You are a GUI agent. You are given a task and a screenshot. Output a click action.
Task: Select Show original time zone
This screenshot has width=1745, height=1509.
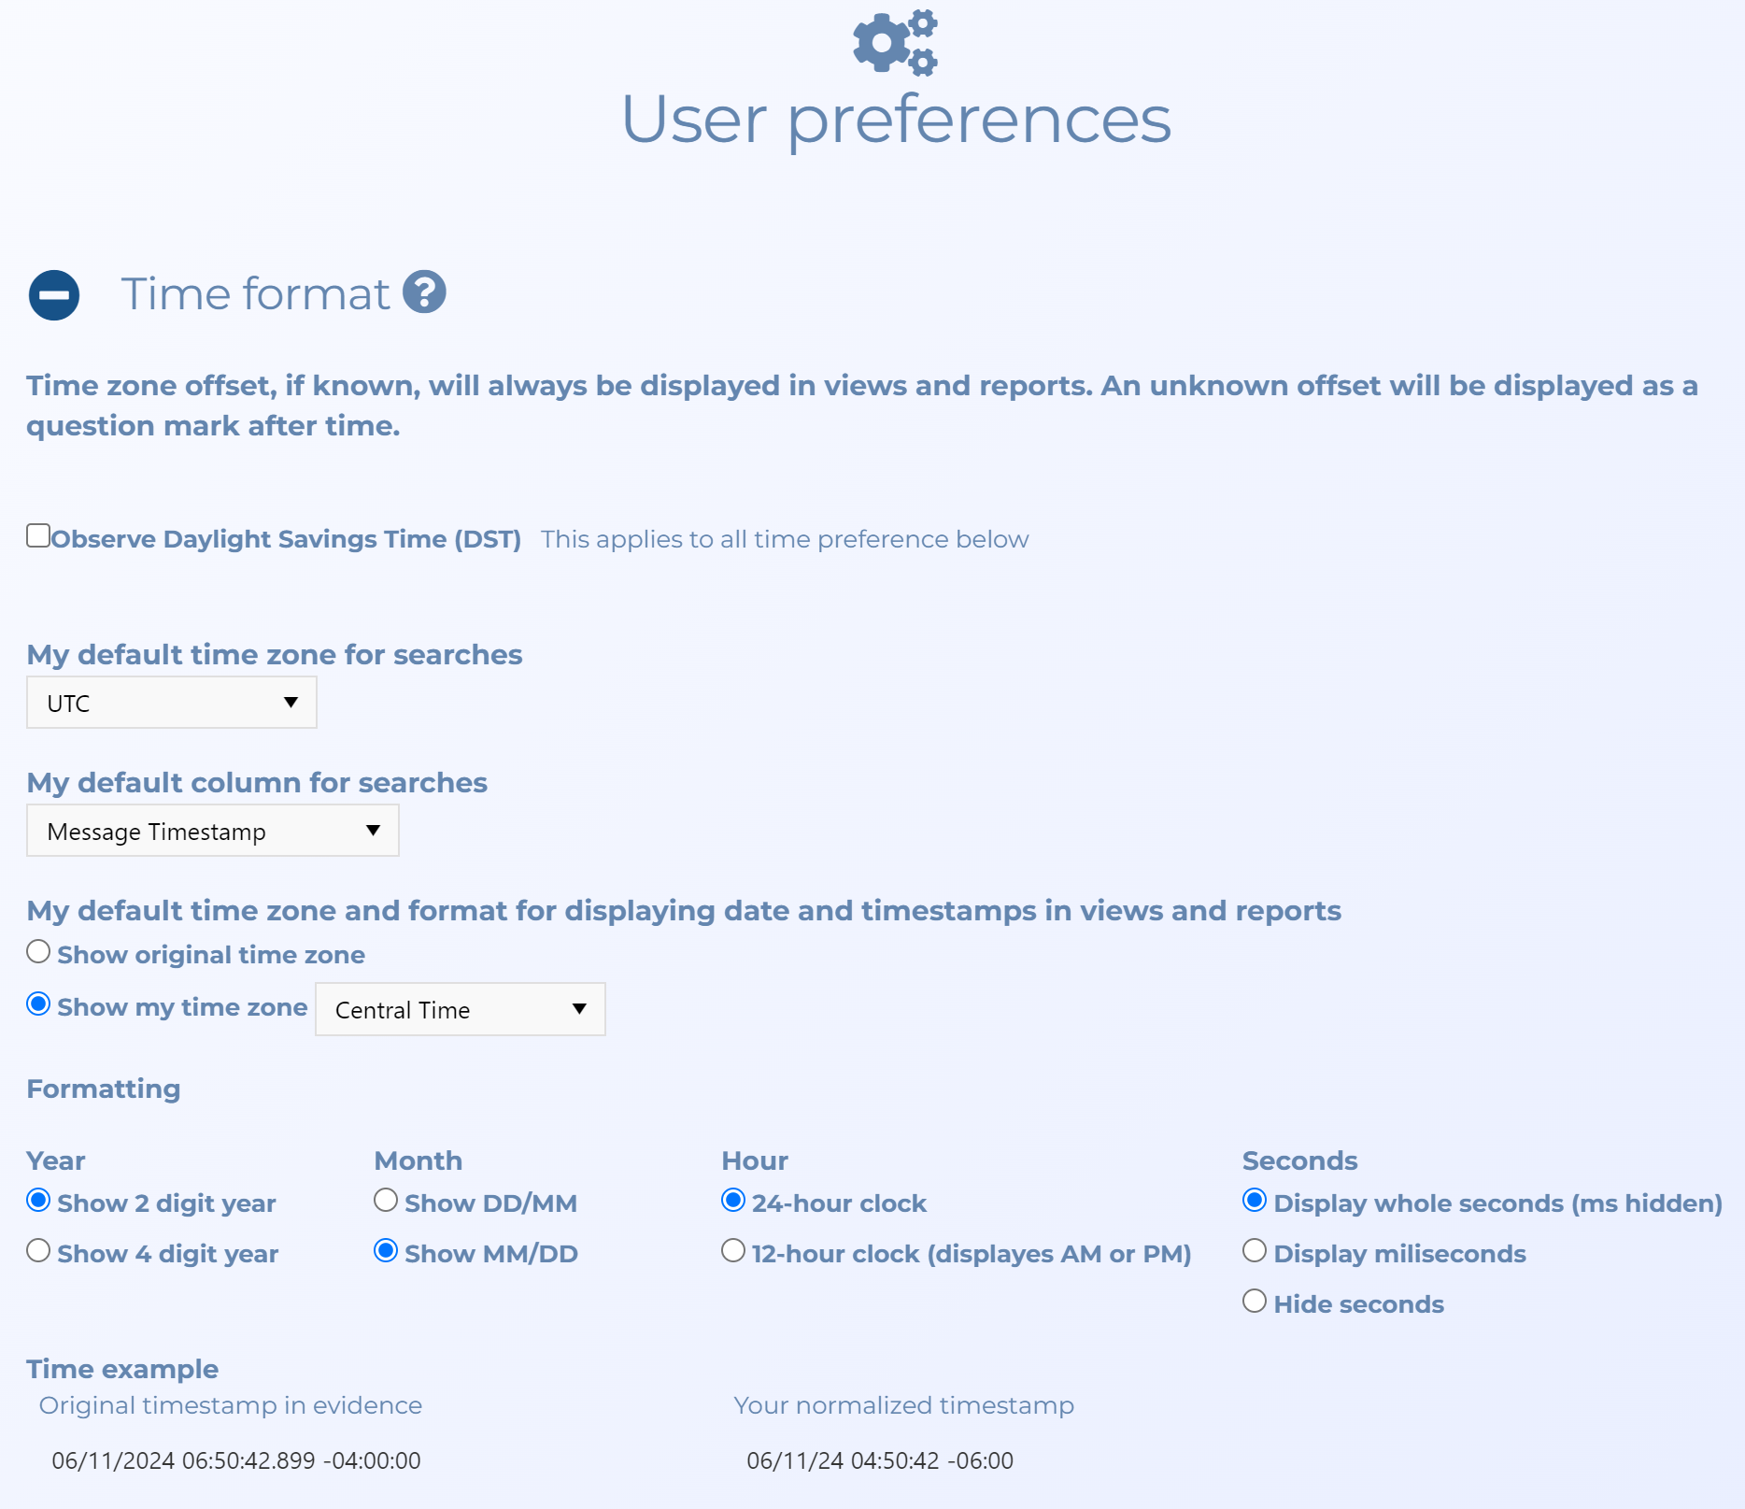tap(38, 952)
